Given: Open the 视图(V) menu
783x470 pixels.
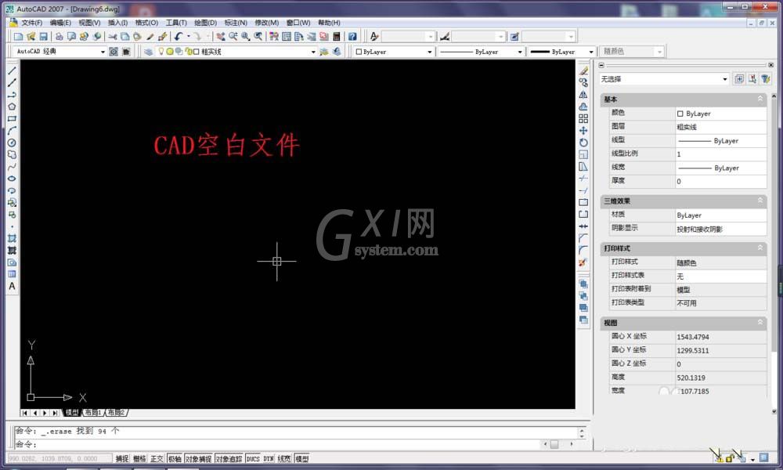Looking at the screenshot, I should click(89, 23).
